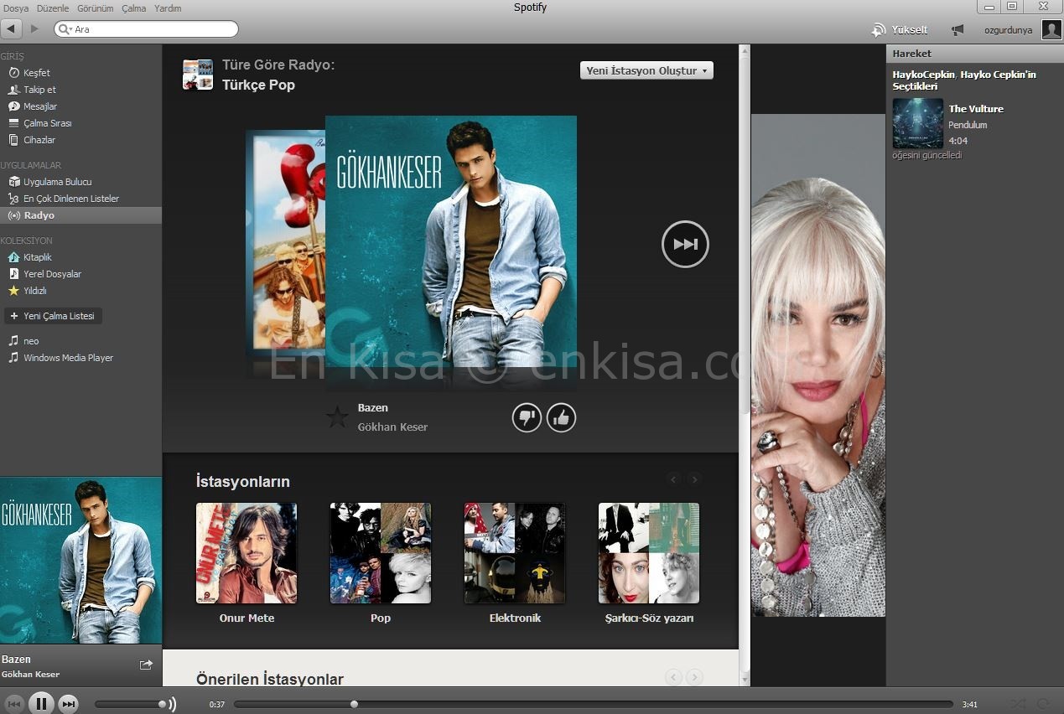Play Onur Mete station
This screenshot has width=1064, height=714.
[247, 553]
